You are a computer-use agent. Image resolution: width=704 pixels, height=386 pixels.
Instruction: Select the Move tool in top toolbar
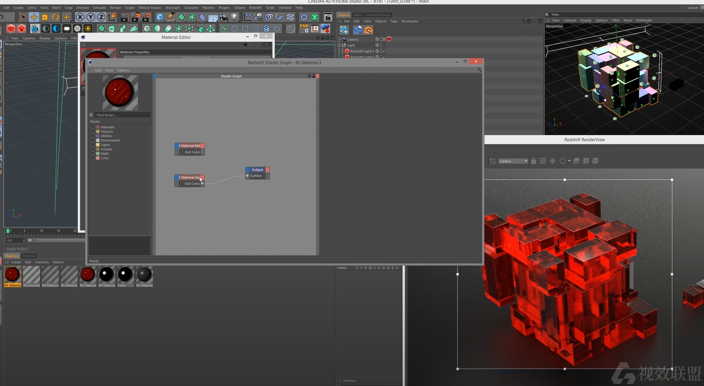pos(34,17)
